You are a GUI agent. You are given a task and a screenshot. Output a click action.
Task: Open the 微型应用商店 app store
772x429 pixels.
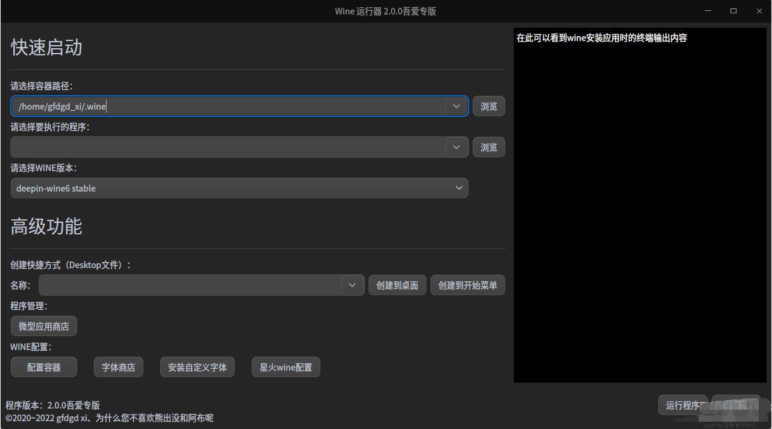click(44, 326)
